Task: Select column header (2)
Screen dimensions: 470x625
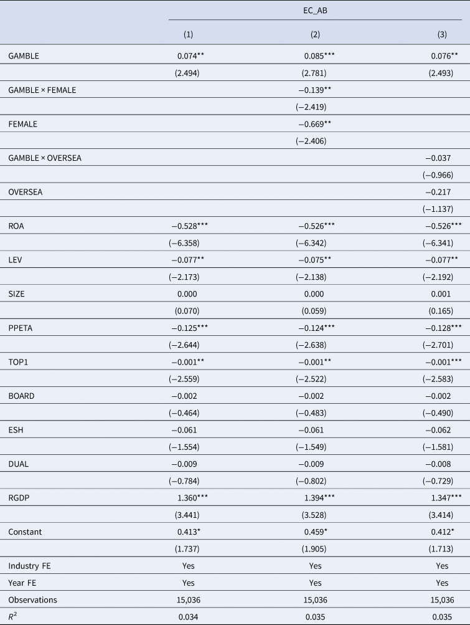Action: [x=314, y=36]
